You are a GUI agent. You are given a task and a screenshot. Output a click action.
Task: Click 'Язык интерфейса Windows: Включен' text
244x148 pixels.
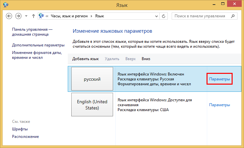151,74
